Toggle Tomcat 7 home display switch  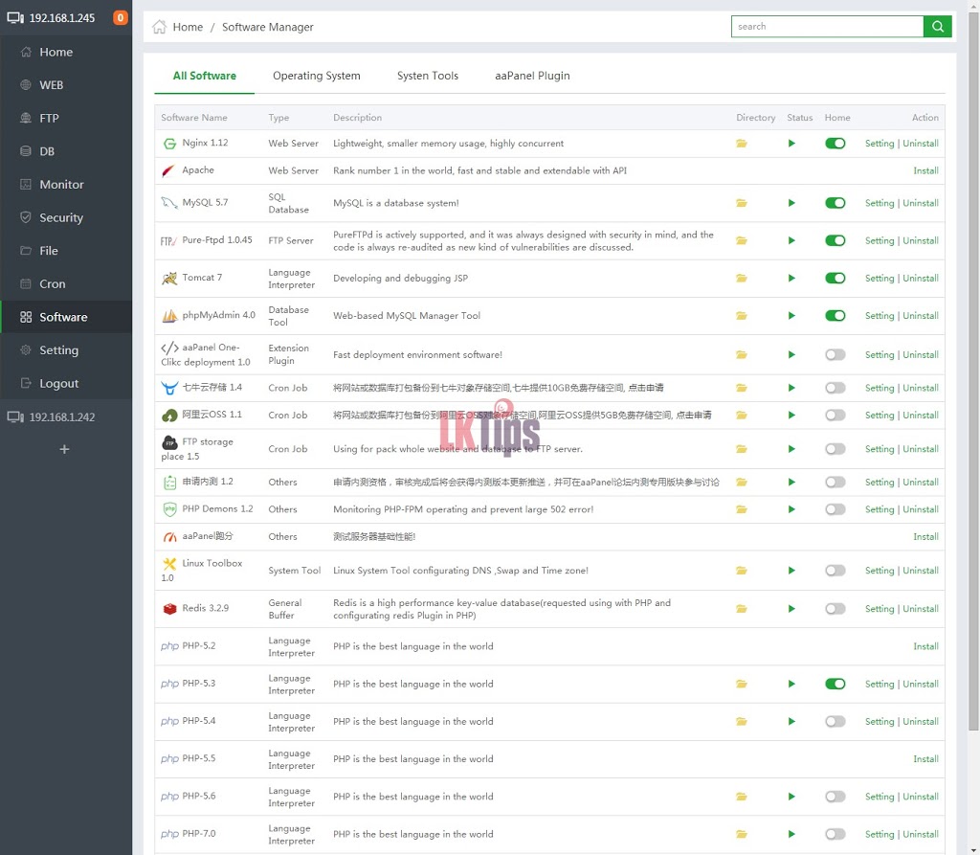coord(835,278)
